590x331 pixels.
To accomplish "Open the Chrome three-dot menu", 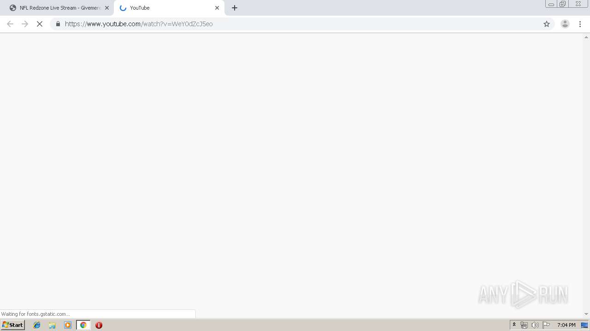I will (580, 24).
